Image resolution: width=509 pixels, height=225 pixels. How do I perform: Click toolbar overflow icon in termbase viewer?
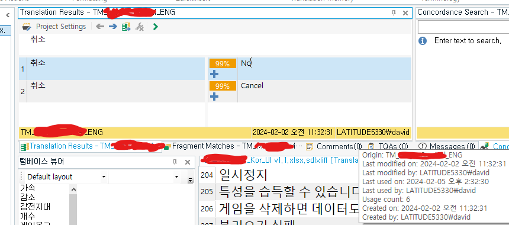[x=190, y=180]
